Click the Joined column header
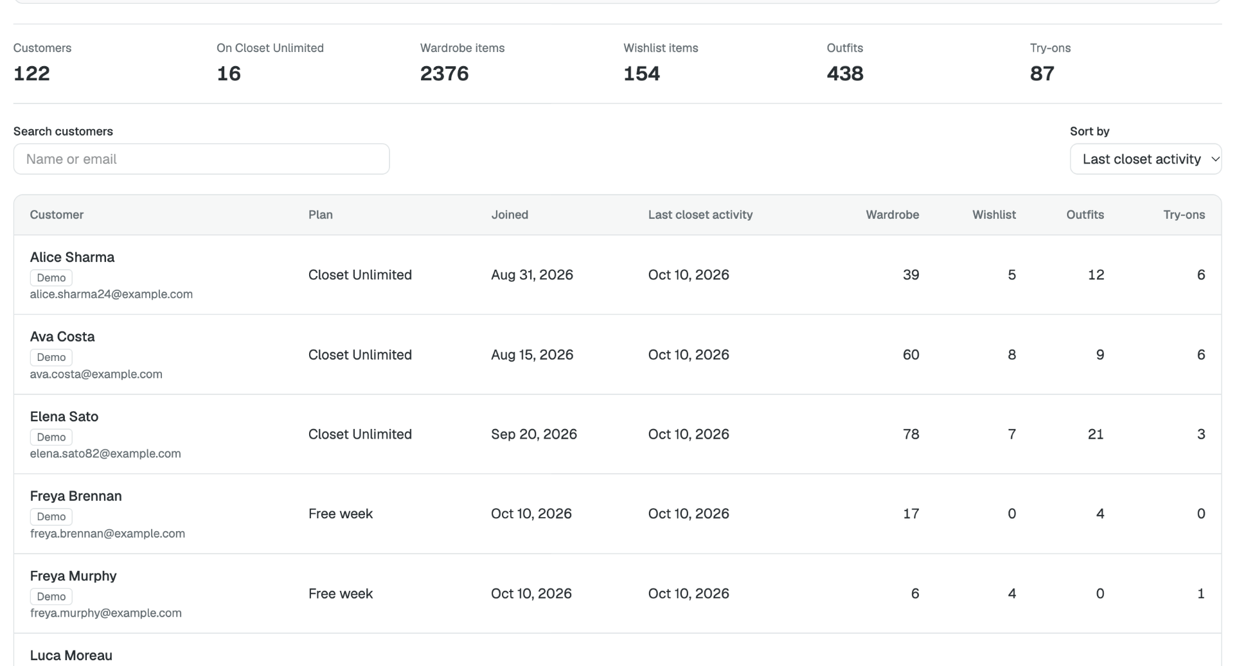The width and height of the screenshot is (1248, 666). pyautogui.click(x=510, y=215)
